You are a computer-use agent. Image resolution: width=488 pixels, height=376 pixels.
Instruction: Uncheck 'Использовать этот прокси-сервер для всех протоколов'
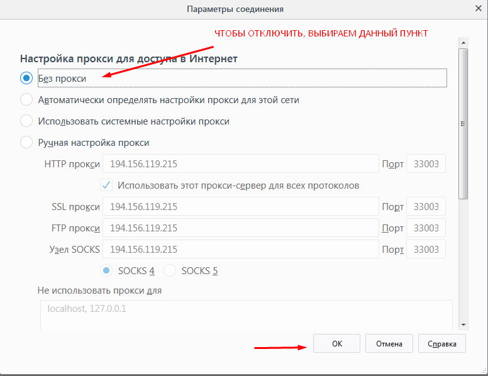click(x=106, y=185)
